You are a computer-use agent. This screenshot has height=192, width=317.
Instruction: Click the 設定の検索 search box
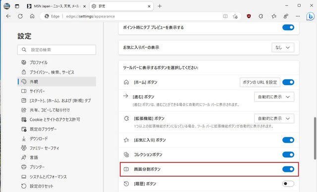tap(56, 49)
